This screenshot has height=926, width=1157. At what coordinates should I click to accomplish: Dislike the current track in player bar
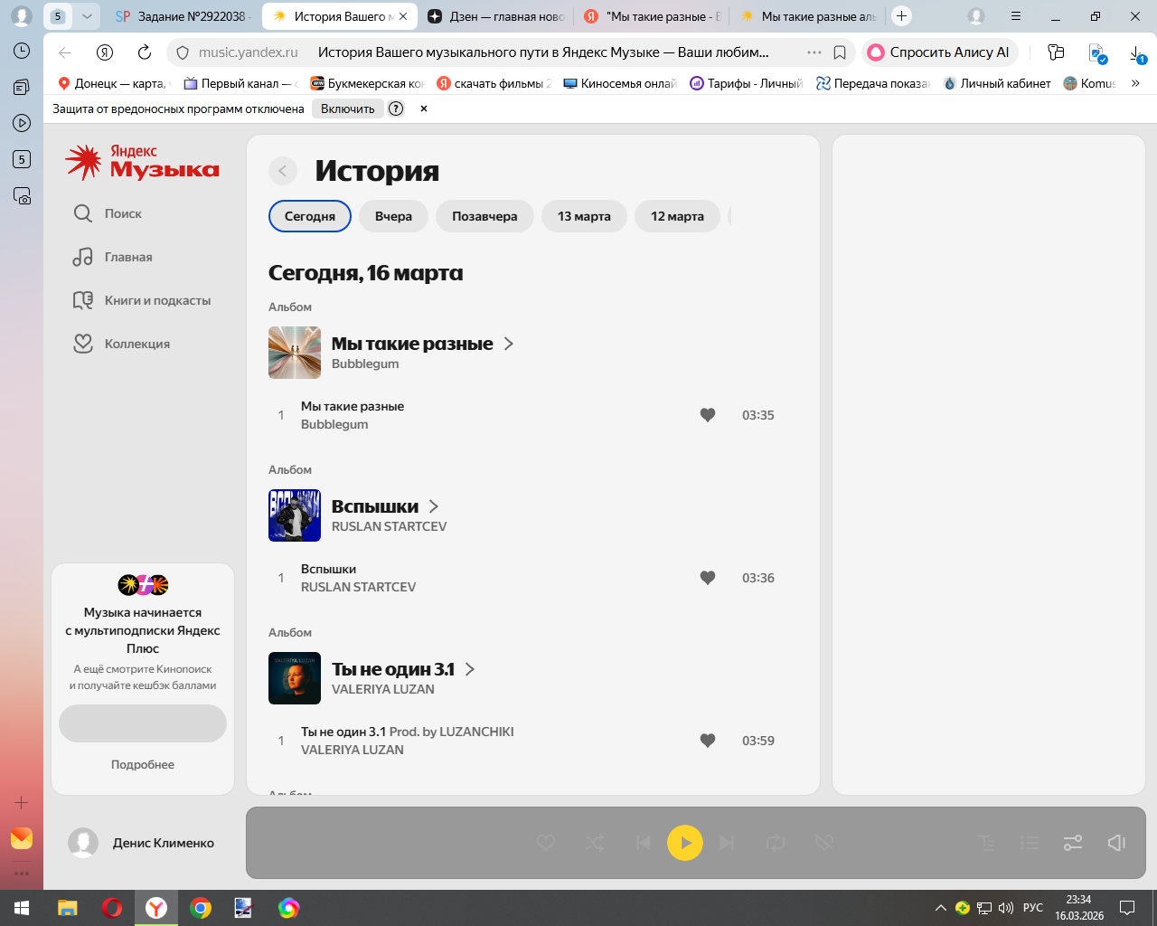(823, 843)
